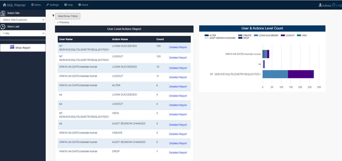The image size is (342, 161).
Task: Open Detailed Report for chandan kumar DROP
Action: point(178,152)
